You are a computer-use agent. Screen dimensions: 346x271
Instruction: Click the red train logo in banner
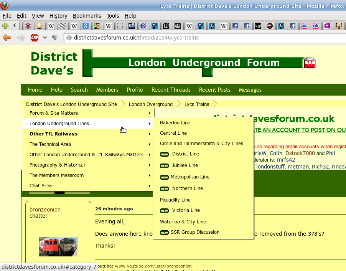click(310, 63)
